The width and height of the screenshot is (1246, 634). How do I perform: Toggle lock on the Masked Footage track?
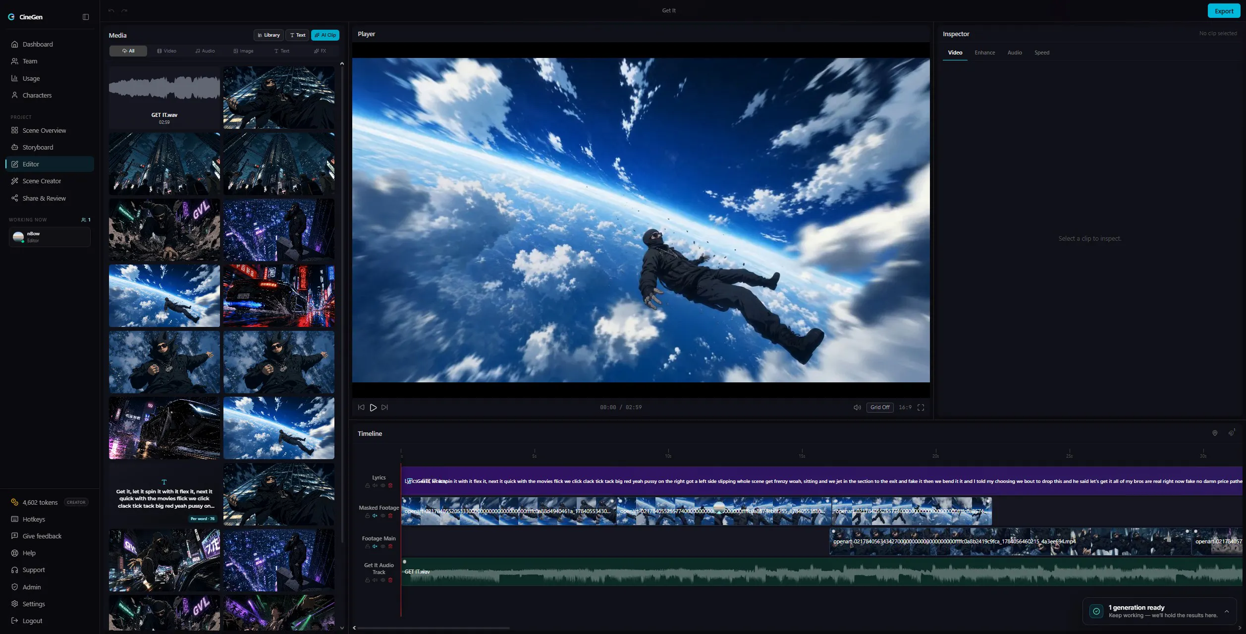point(367,516)
